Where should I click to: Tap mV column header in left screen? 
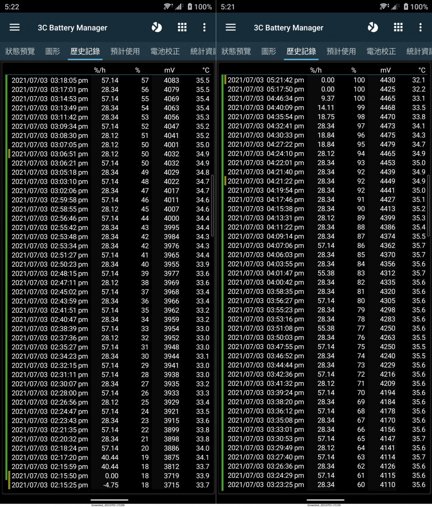pyautogui.click(x=170, y=70)
